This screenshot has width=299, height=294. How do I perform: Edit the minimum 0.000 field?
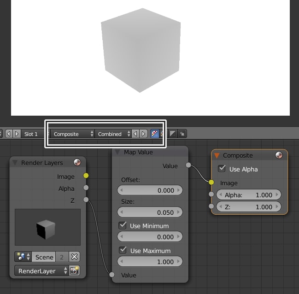click(x=150, y=236)
